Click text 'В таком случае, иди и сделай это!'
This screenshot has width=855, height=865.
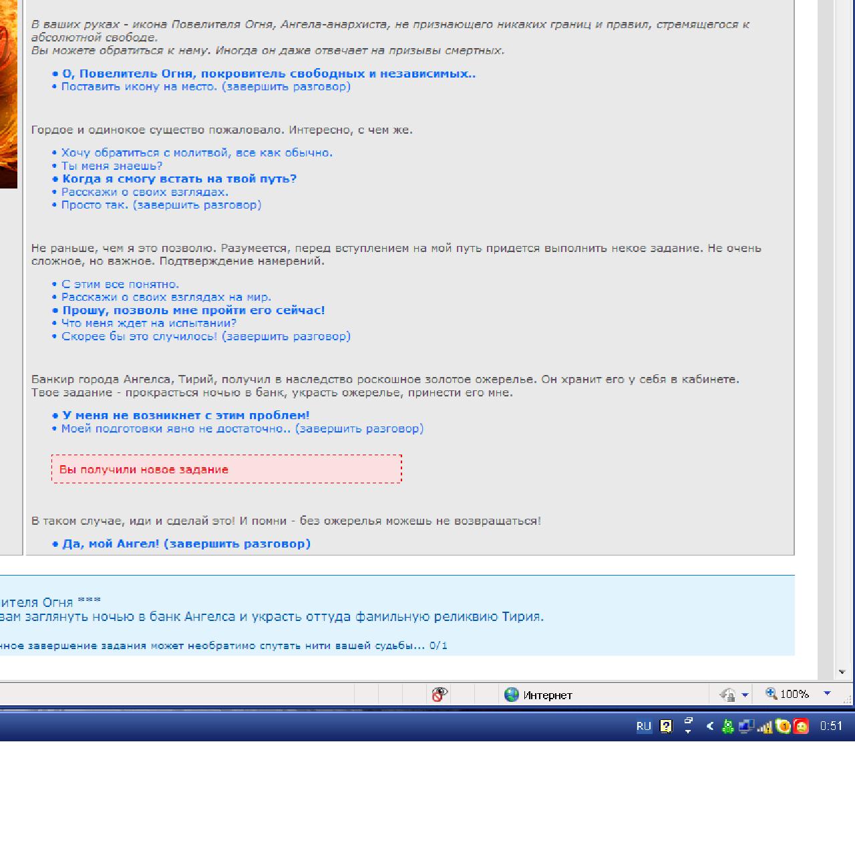(x=133, y=521)
